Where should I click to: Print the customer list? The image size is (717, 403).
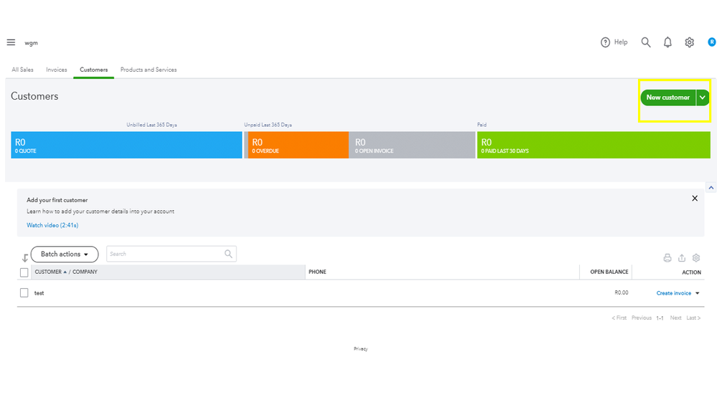(x=667, y=258)
